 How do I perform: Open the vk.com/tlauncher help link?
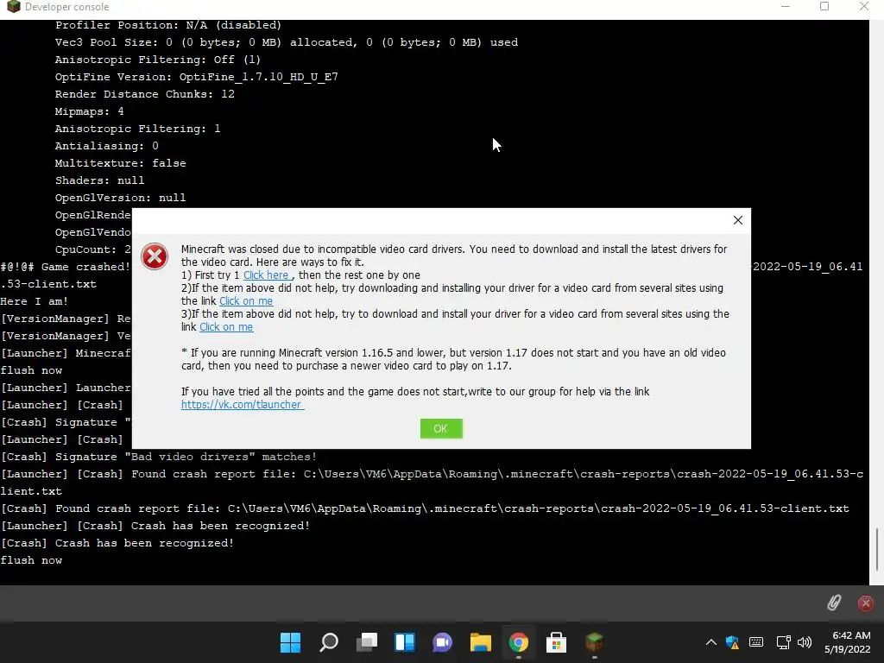pyautogui.click(x=243, y=405)
